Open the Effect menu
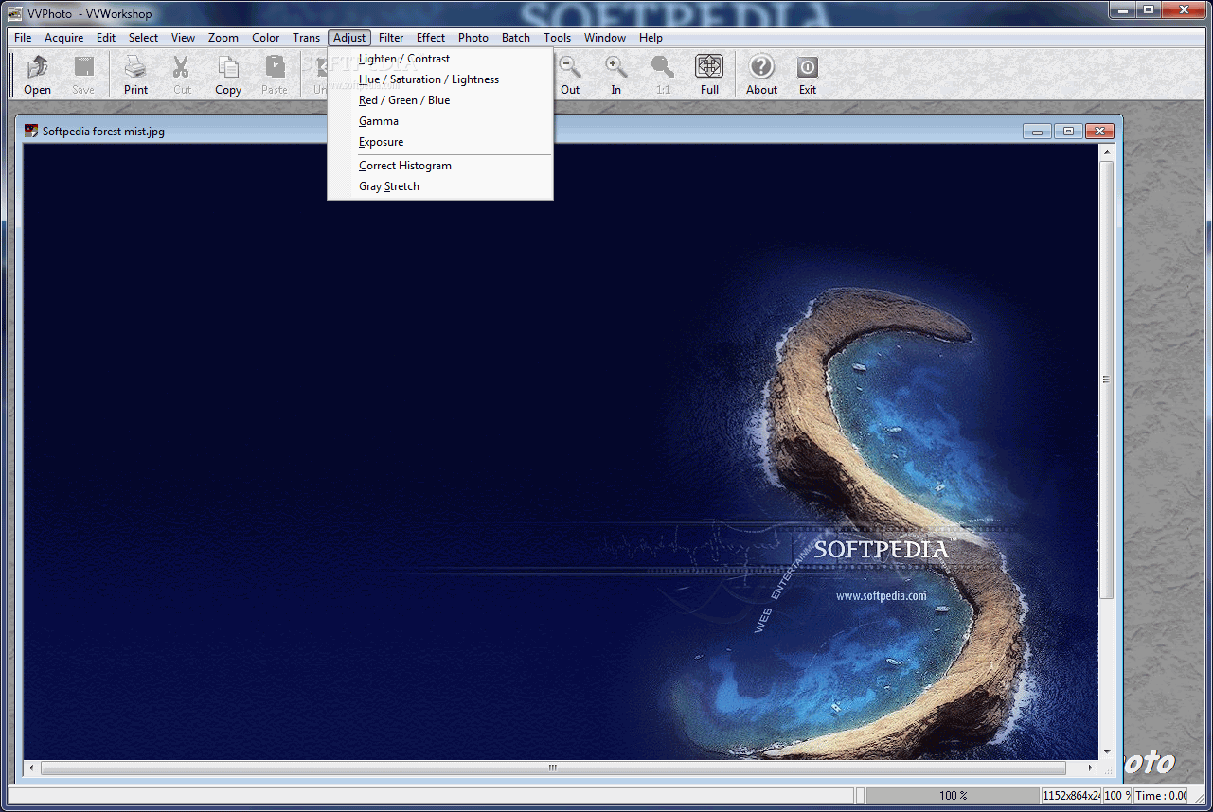The width and height of the screenshot is (1213, 812). [431, 38]
